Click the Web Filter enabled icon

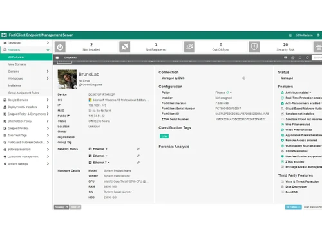[283, 125]
